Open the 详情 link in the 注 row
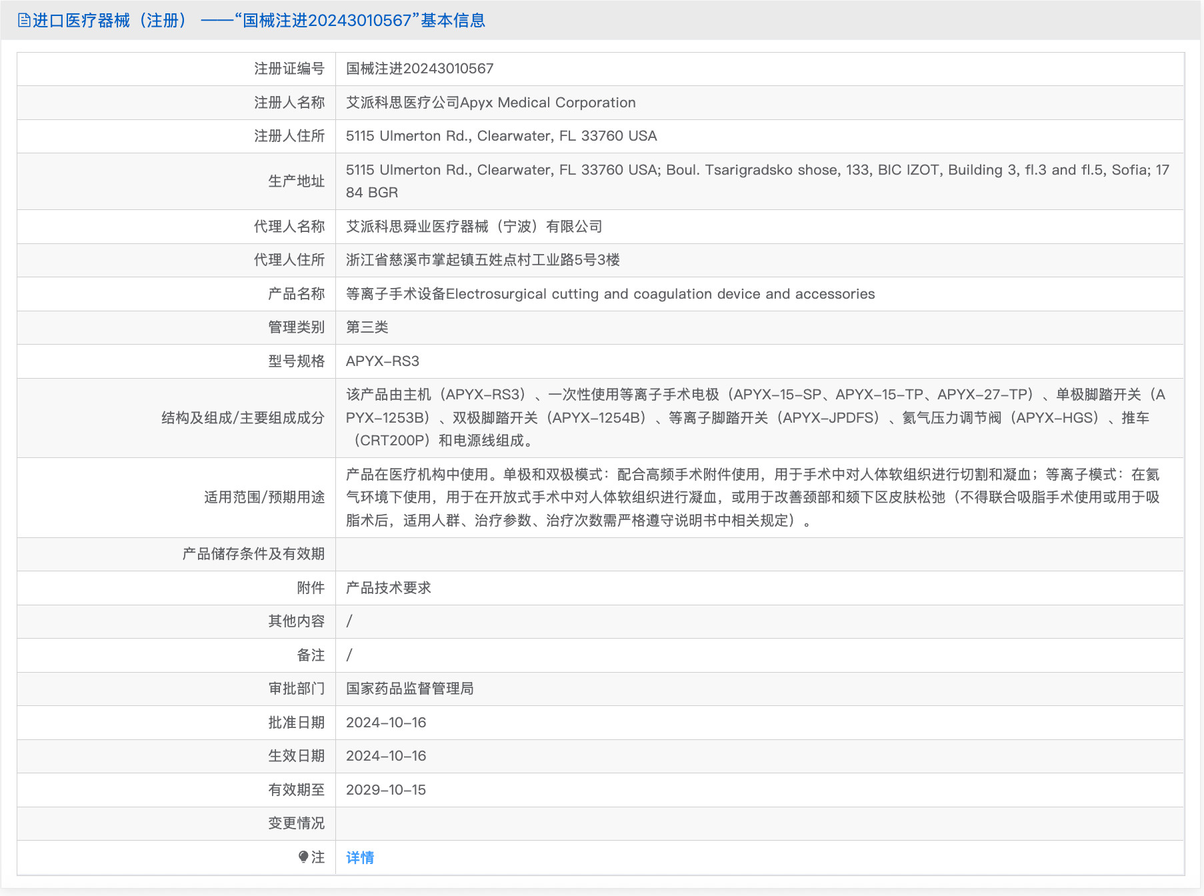This screenshot has height=896, width=1204. pyautogui.click(x=359, y=858)
